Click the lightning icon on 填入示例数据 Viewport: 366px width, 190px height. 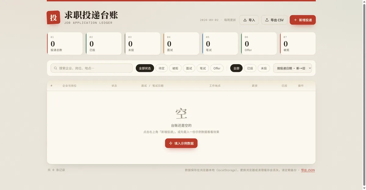[x=170, y=143]
